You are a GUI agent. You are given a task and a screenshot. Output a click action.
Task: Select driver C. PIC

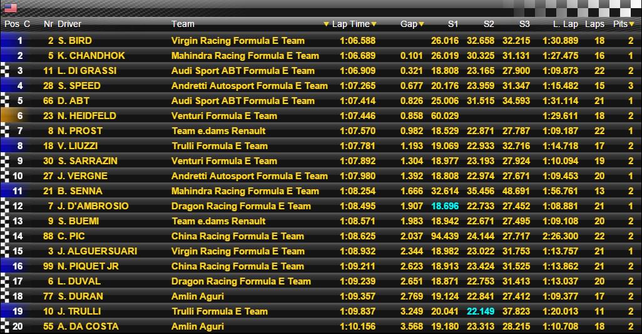pos(71,236)
